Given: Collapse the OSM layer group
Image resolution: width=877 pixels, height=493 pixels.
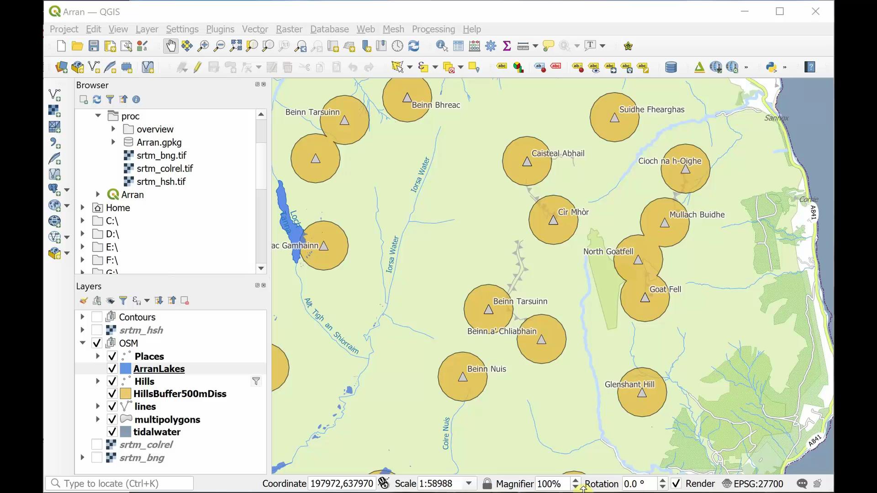Looking at the screenshot, I should pos(83,343).
